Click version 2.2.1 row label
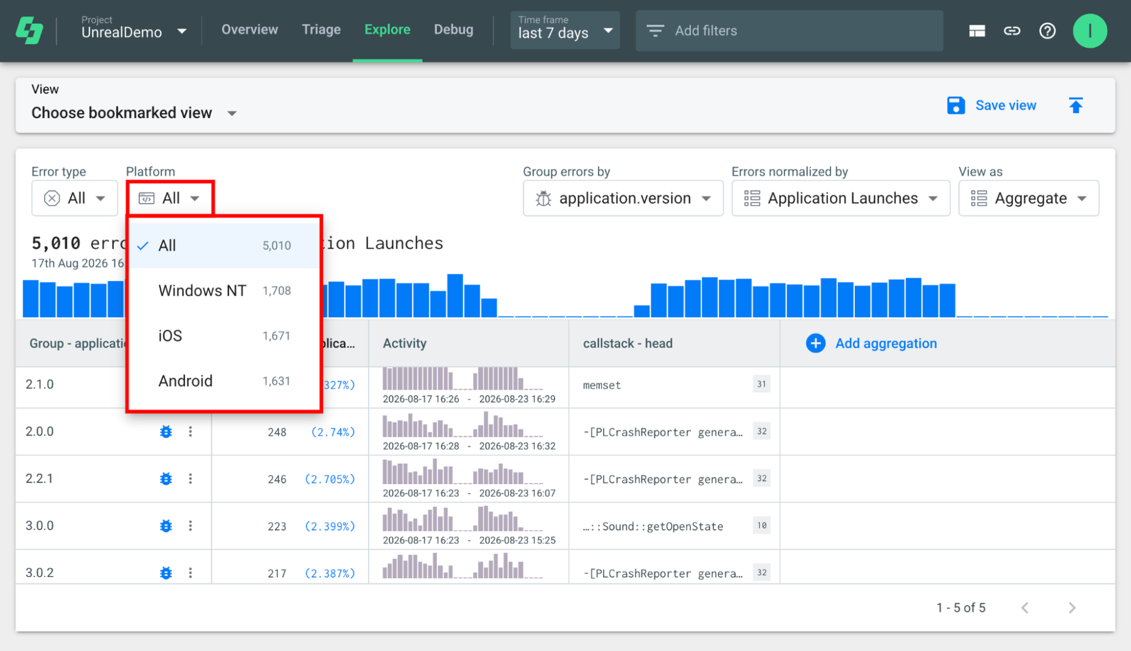 [40, 478]
